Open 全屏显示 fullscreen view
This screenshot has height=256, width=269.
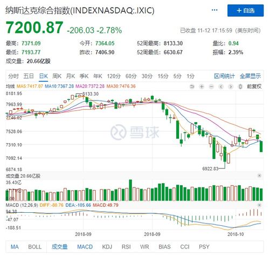[250, 76]
